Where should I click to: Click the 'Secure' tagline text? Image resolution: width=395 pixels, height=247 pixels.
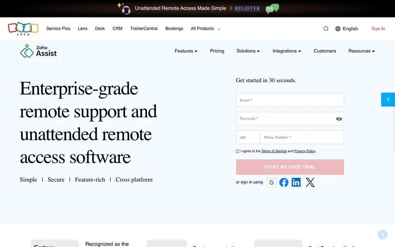point(56,180)
